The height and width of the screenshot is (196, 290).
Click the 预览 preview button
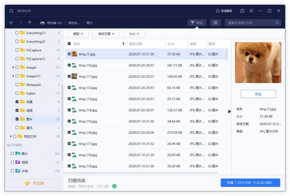click(x=258, y=94)
